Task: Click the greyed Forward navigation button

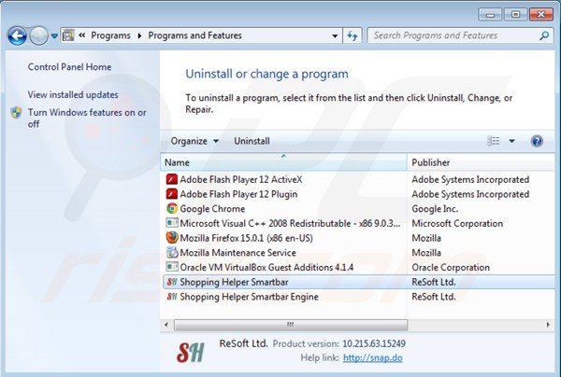Action: tap(38, 36)
